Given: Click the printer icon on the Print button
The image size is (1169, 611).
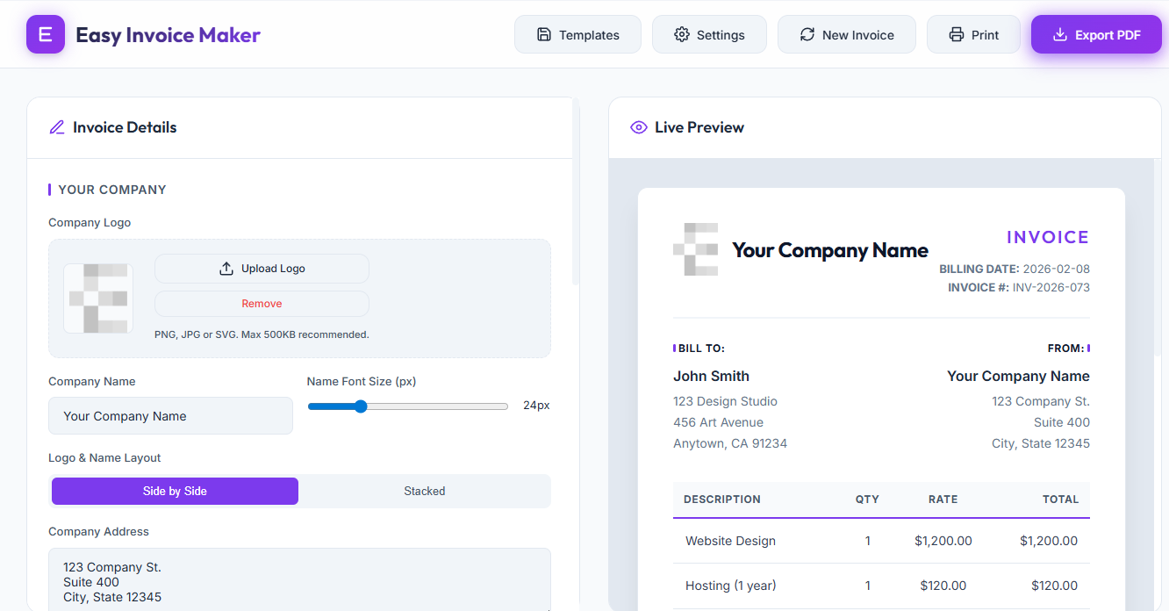Looking at the screenshot, I should click(956, 34).
